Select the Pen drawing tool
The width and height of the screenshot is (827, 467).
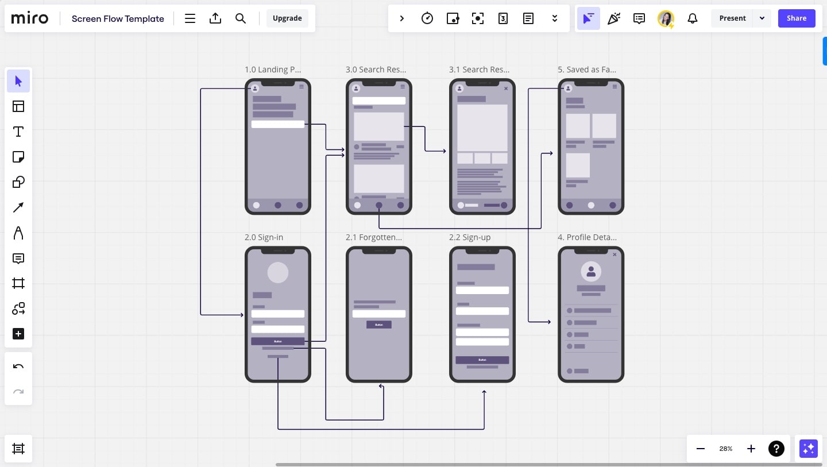[x=18, y=233]
